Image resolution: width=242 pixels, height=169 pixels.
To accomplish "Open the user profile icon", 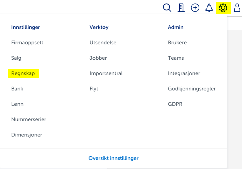I will tap(237, 8).
